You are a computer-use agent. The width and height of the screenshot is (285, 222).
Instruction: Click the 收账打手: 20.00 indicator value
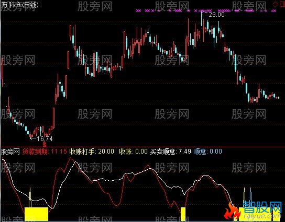(x=92, y=151)
